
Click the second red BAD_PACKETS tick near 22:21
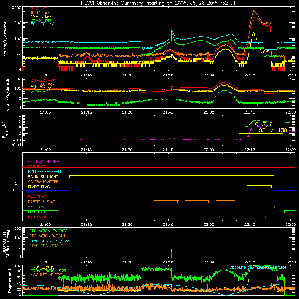point(265,217)
